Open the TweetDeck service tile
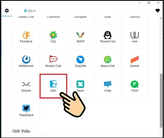164x138 pixels. [26, 109]
